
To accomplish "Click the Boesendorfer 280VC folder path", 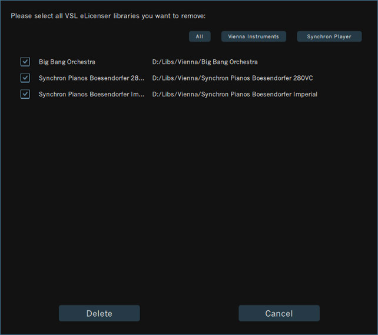I will (232, 78).
